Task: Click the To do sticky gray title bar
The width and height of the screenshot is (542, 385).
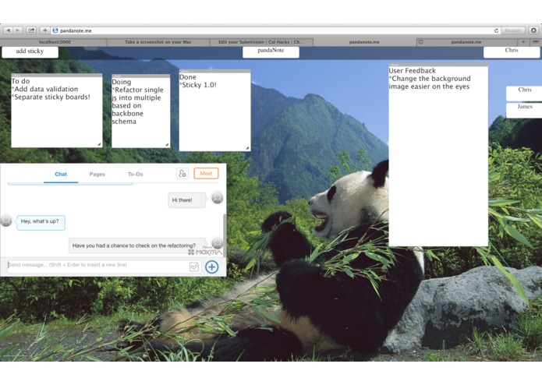Action: click(x=57, y=75)
